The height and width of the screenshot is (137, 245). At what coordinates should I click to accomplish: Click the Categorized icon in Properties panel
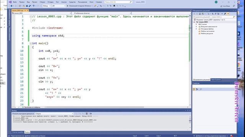point(194,89)
